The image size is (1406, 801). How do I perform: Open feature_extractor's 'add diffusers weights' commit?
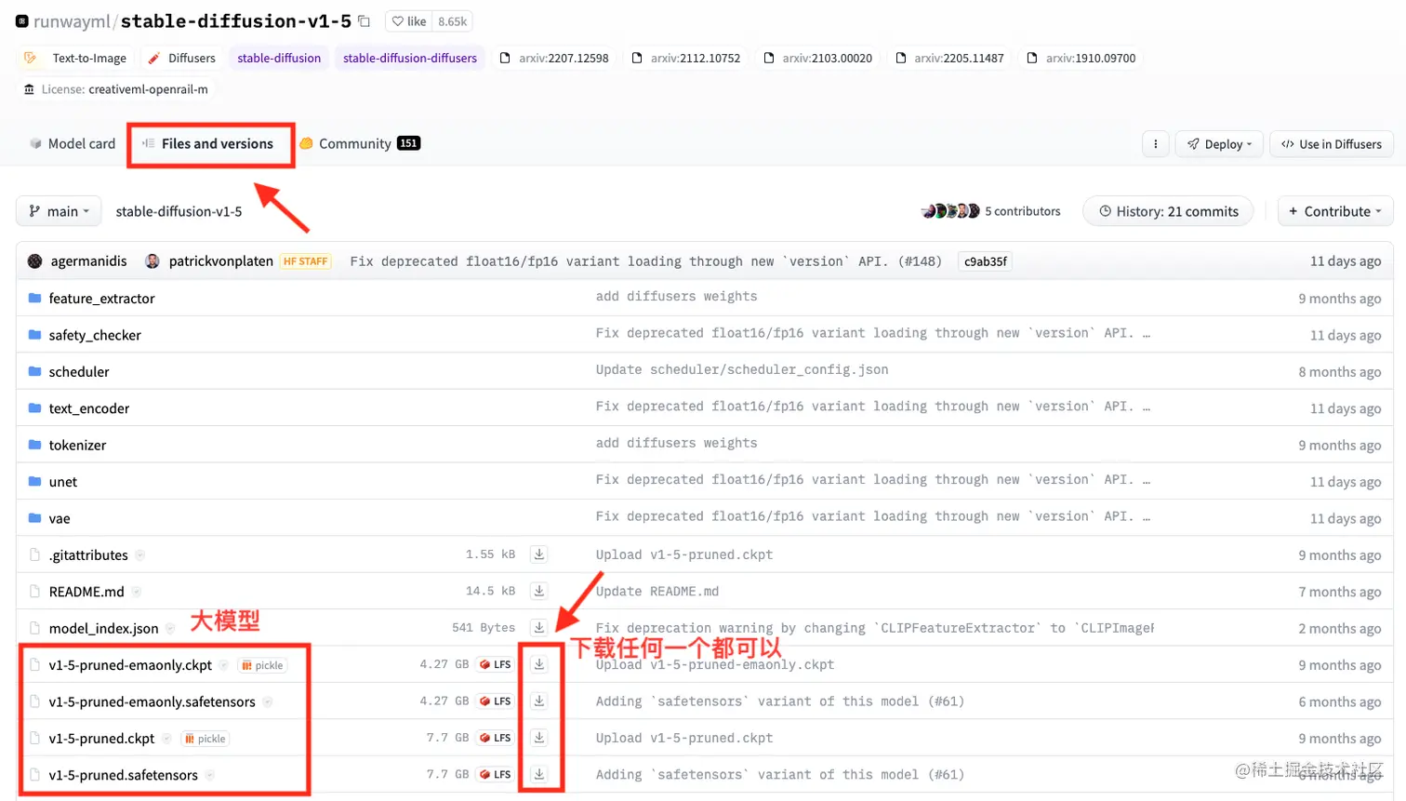pyautogui.click(x=677, y=297)
